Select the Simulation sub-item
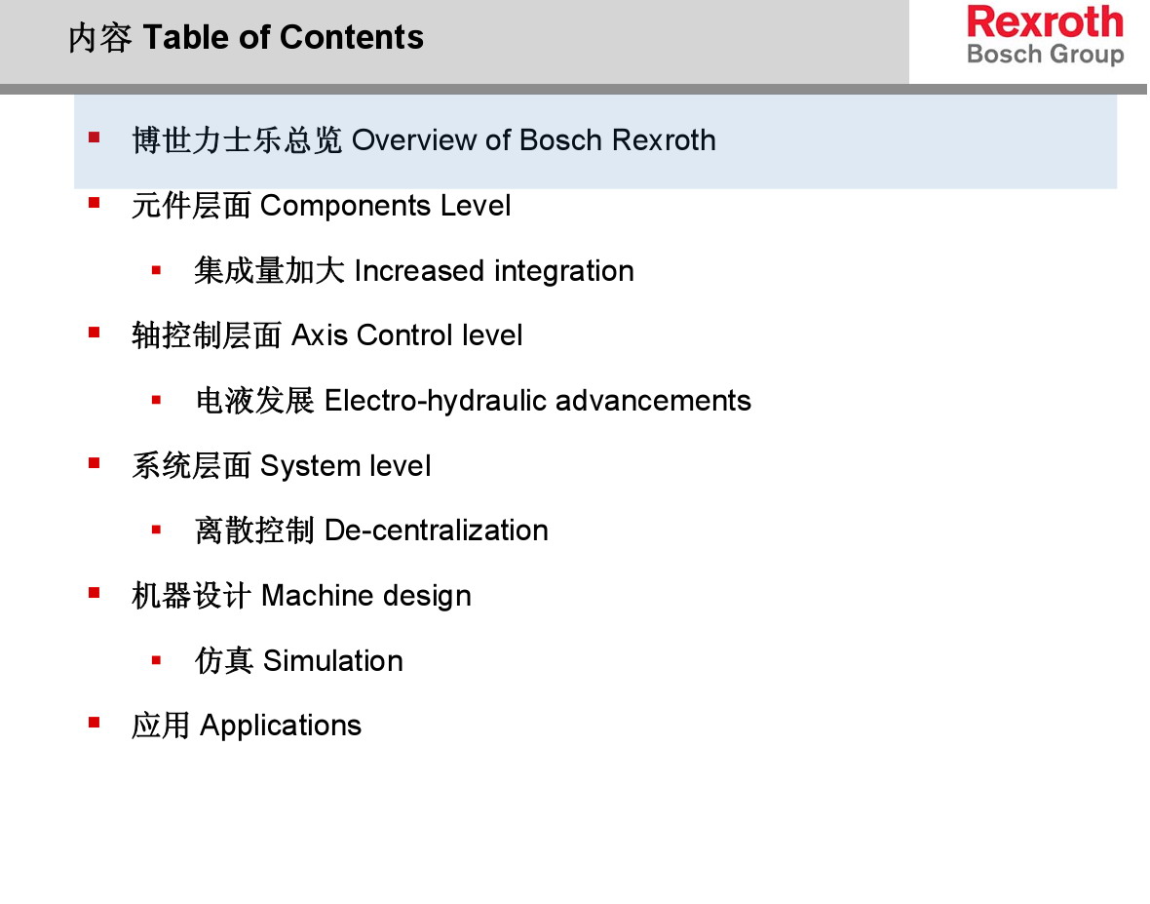 (x=299, y=661)
